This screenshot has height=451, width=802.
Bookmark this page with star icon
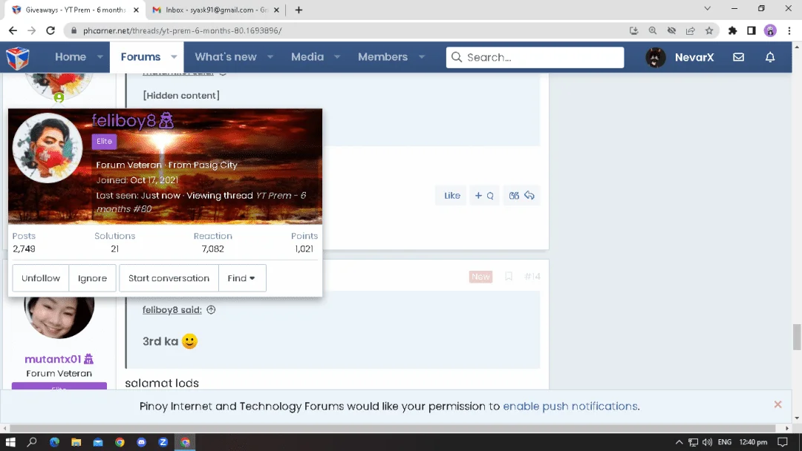pyautogui.click(x=709, y=30)
